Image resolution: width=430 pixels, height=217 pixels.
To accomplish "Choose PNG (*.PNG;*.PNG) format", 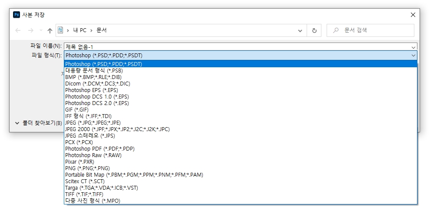I will click(x=241, y=168).
